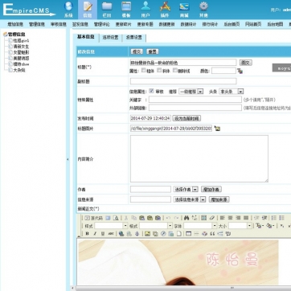
Task: Click the 源代码 source code button
Action: 93,218
